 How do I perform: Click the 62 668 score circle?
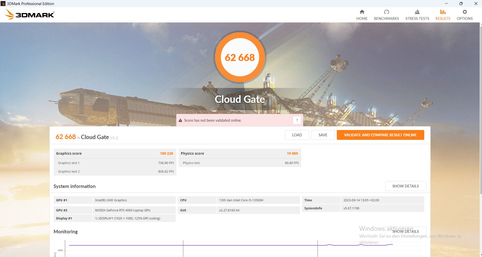point(240,57)
